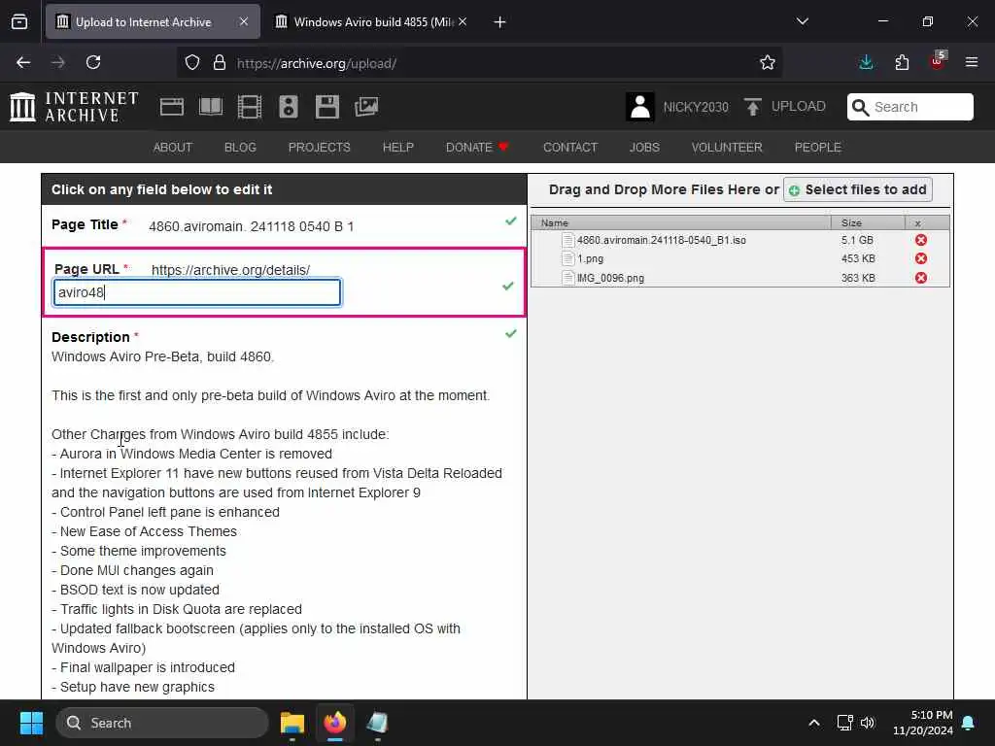Click the Windows taskbar Search box
Screen dimensions: 995x746
pyautogui.click(x=162, y=723)
